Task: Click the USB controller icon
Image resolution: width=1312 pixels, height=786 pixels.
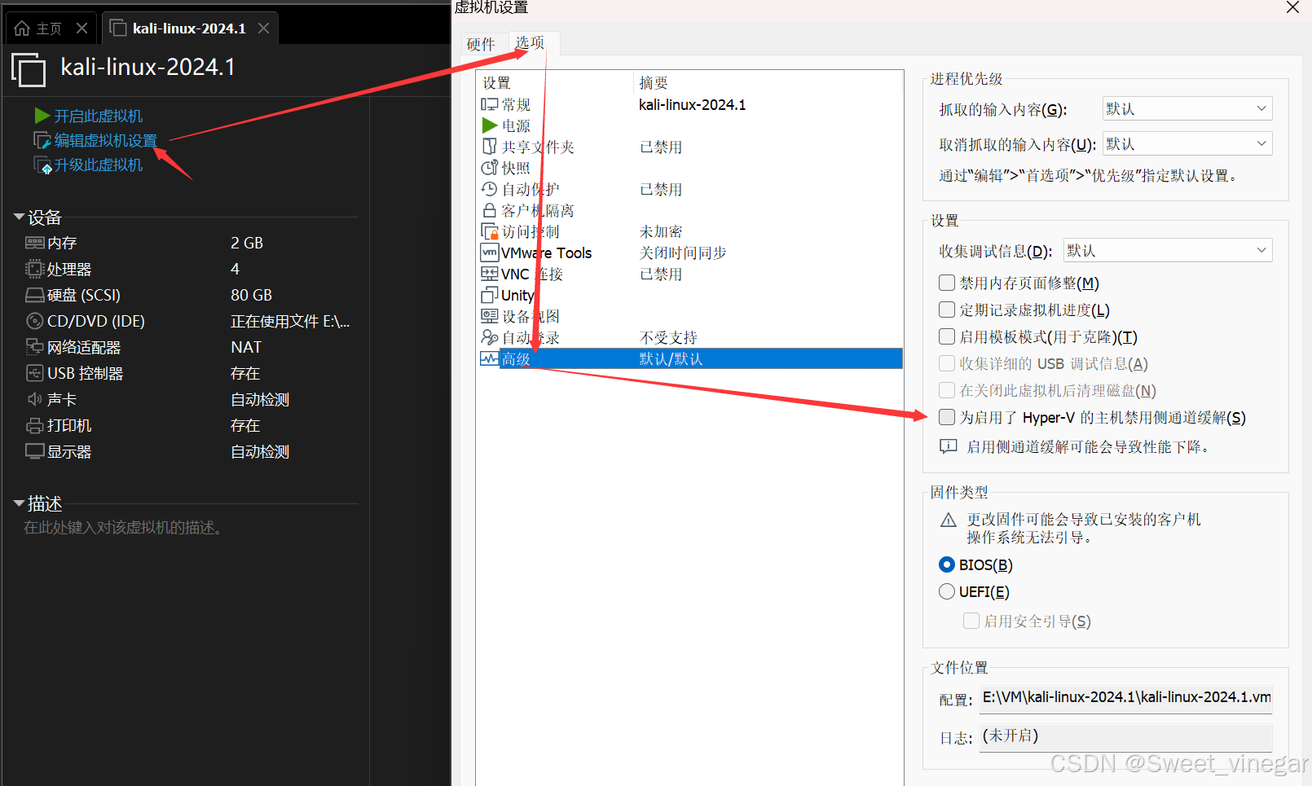Action: tap(34, 373)
